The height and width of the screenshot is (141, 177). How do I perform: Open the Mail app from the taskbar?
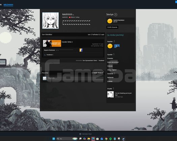tap(102, 139)
